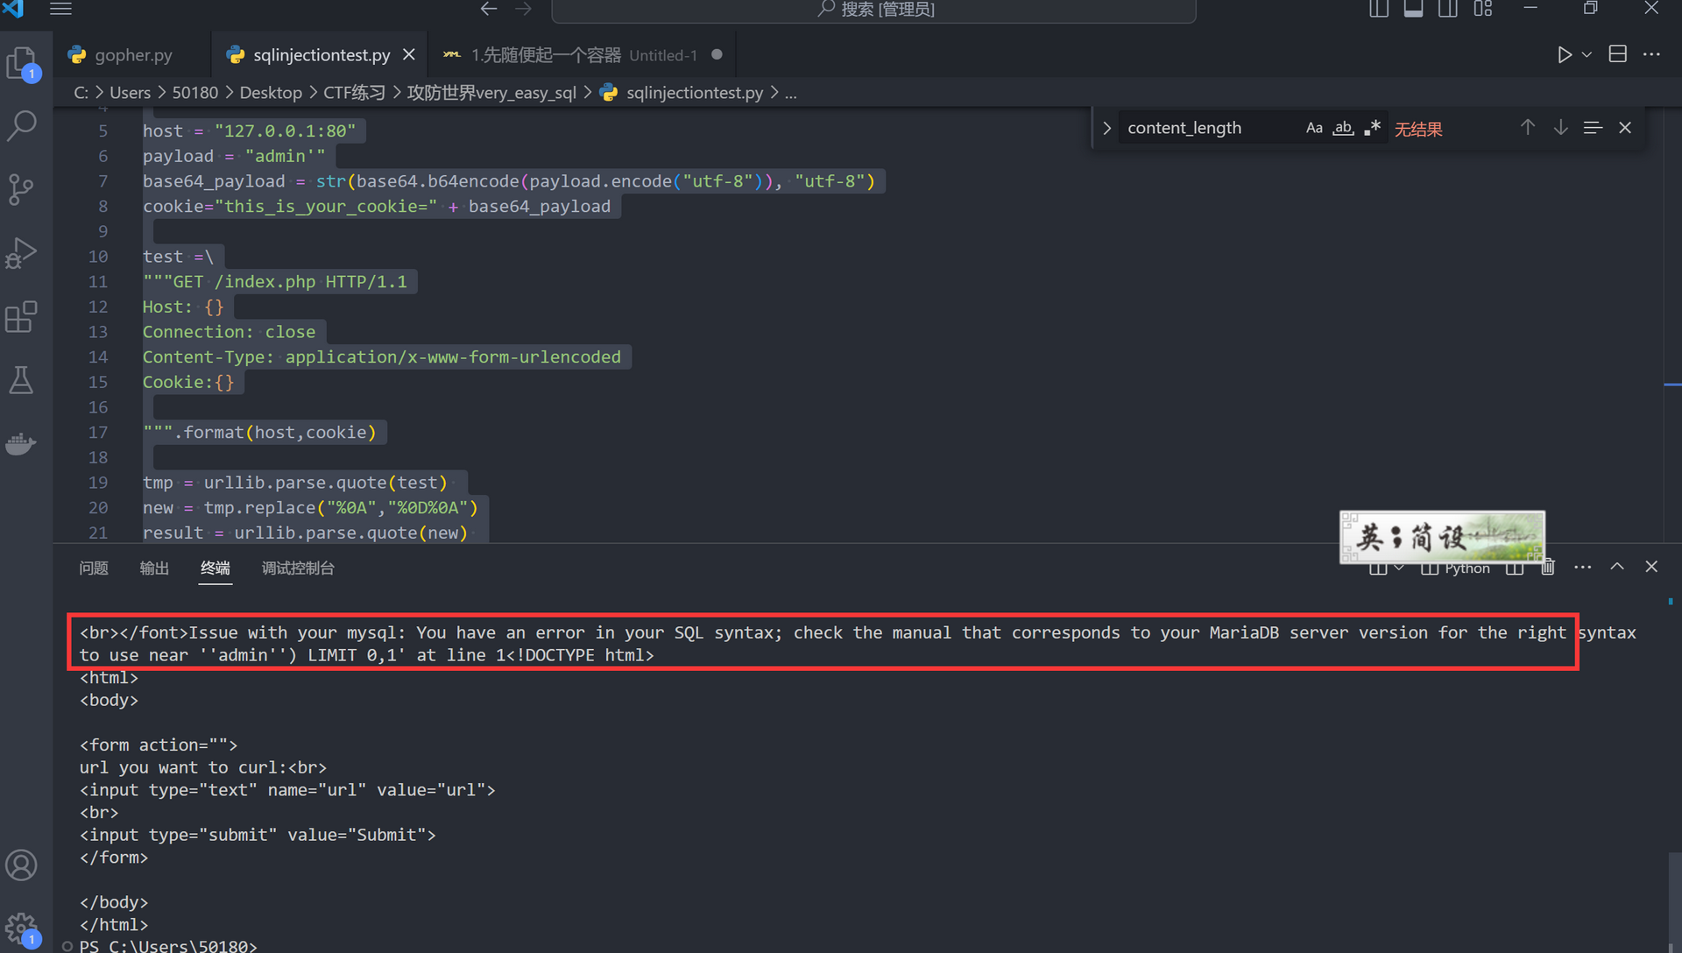
Task: Open the Docker view
Action: pyautogui.click(x=21, y=443)
